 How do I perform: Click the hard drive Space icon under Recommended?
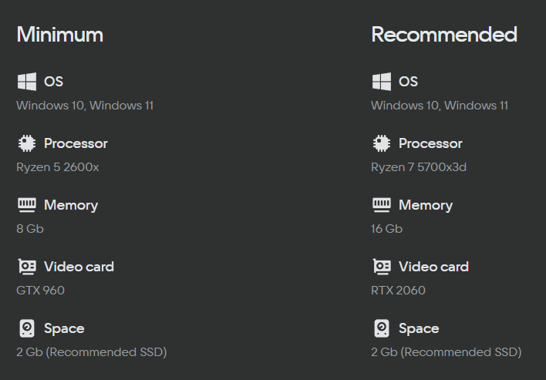click(x=382, y=328)
